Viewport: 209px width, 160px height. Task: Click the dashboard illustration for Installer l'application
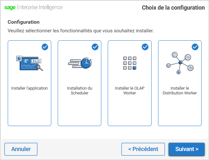[x=29, y=63]
